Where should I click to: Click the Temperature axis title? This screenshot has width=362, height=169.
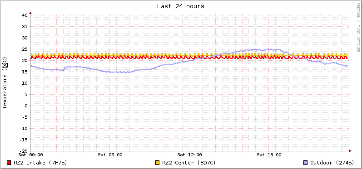tap(5, 83)
